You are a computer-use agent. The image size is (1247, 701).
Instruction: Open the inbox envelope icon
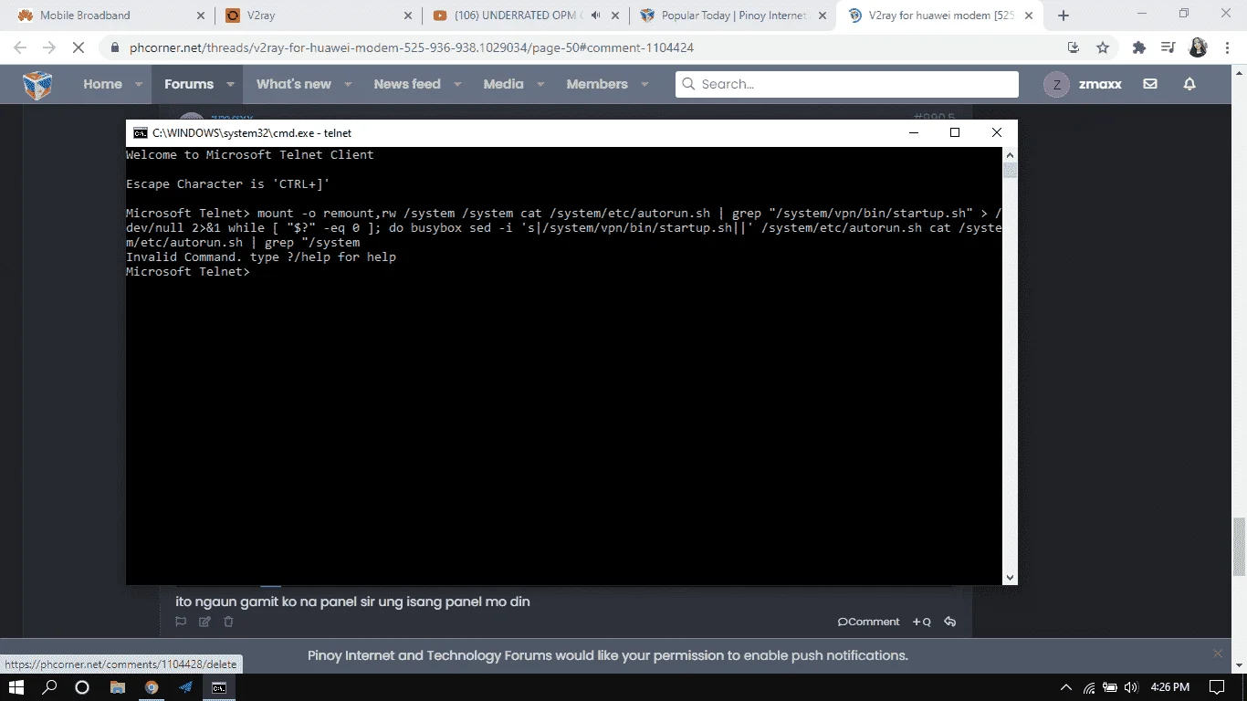[x=1150, y=84]
